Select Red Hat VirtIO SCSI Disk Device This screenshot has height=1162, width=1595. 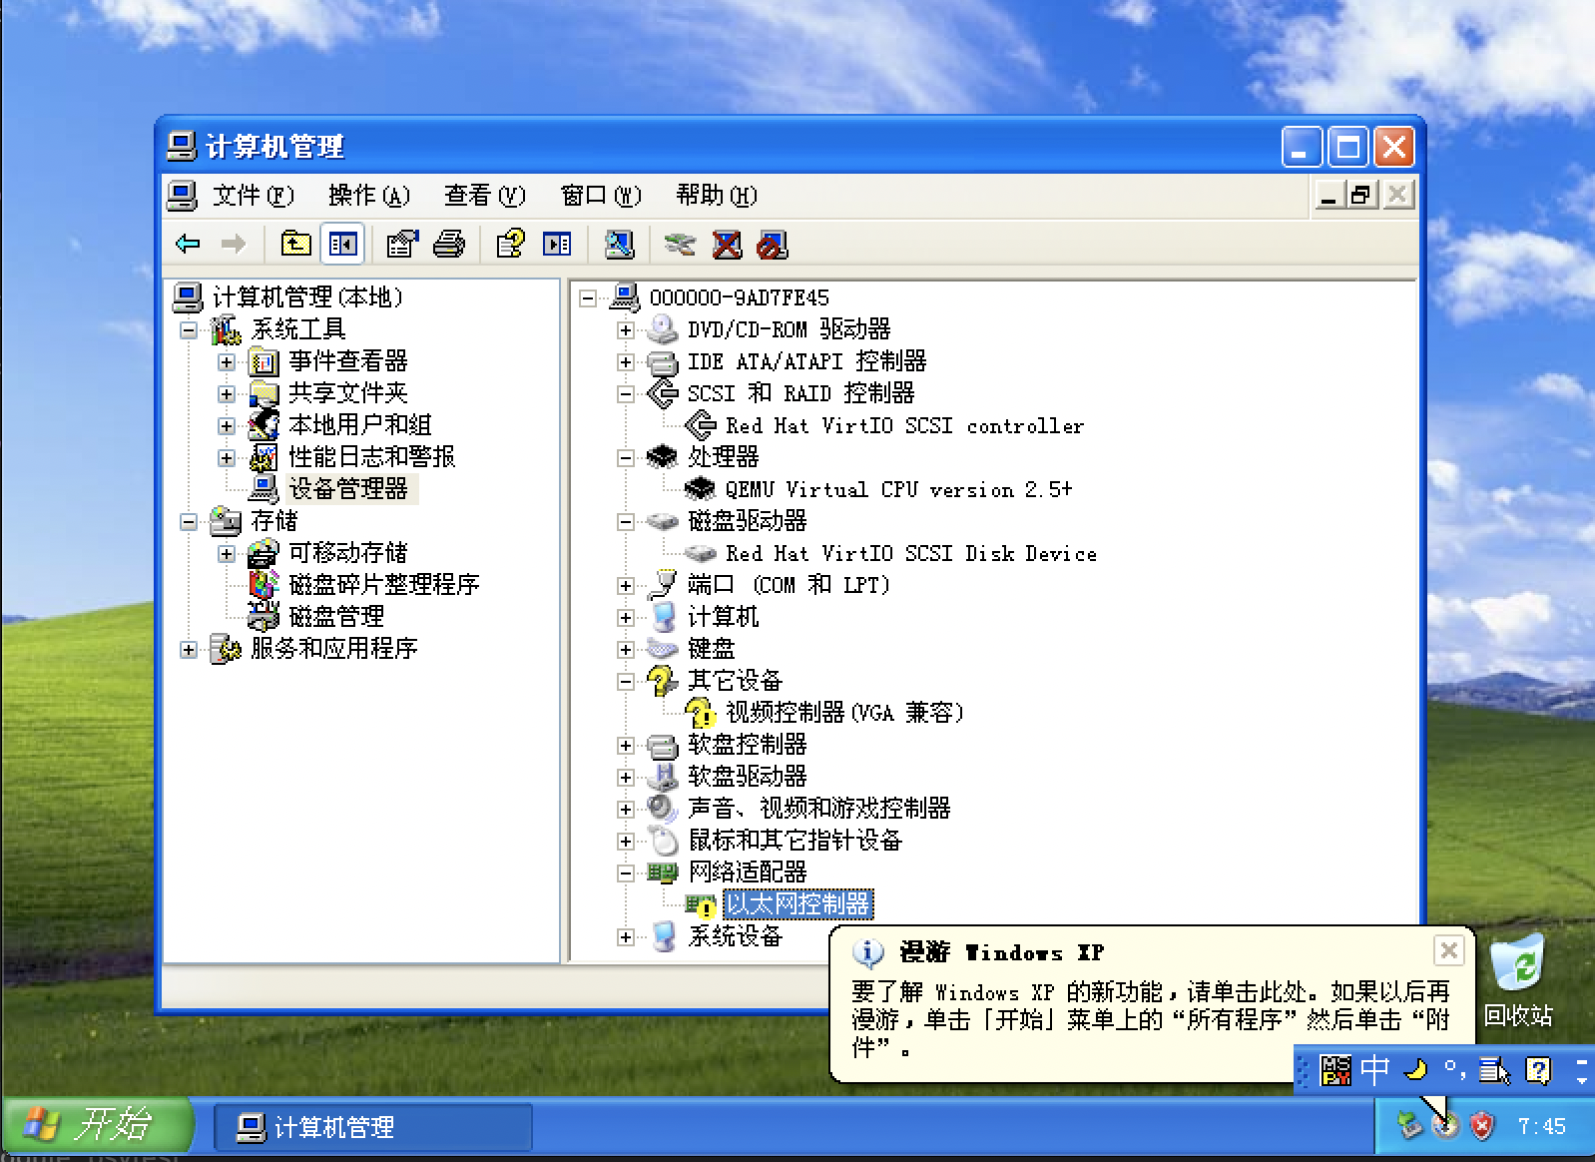[911, 553]
